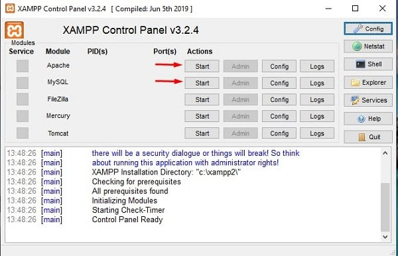The image size is (398, 256).
Task: Toggle the MySQL service checkbox
Action: point(23,83)
